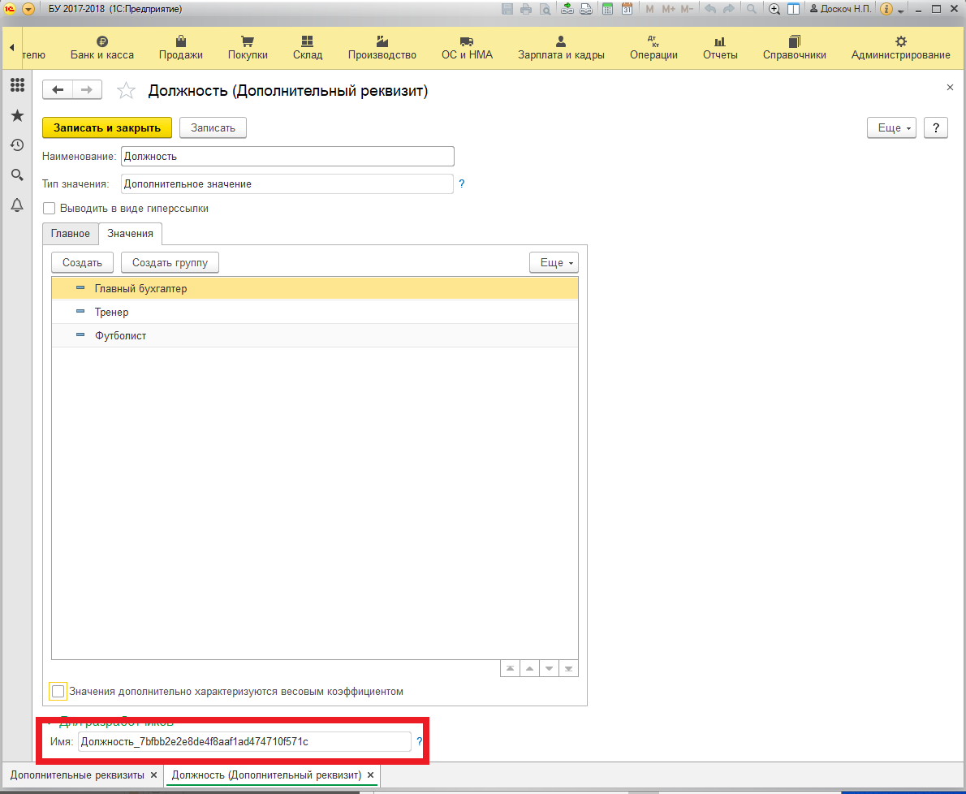Open the top-right 'Еще' dropdown
This screenshot has height=794, width=966.
coord(891,127)
